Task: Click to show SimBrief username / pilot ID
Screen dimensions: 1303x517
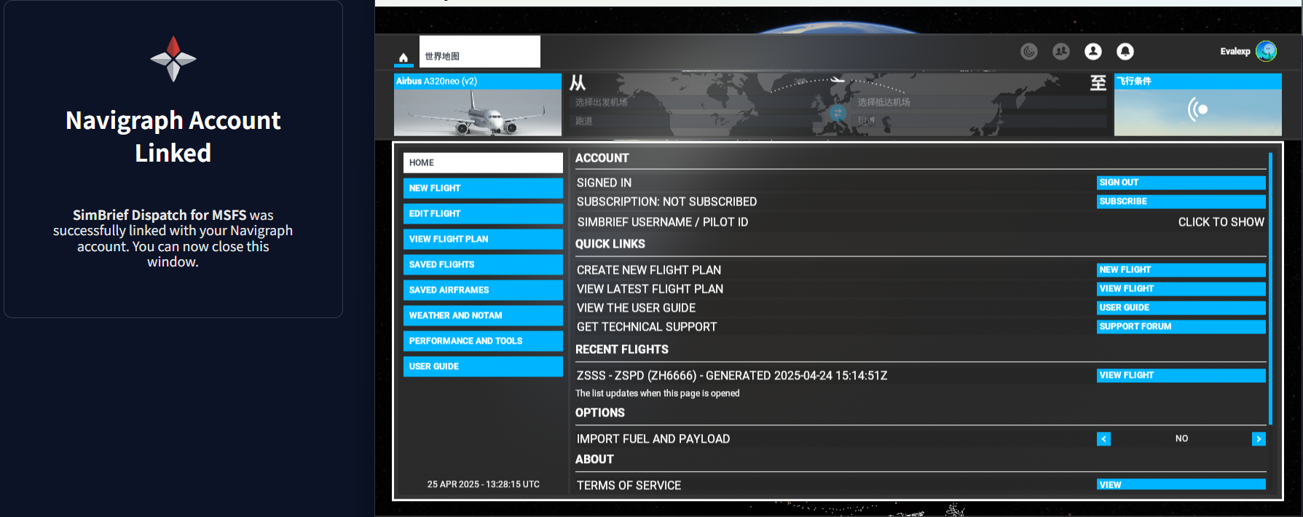Action: 1220,222
